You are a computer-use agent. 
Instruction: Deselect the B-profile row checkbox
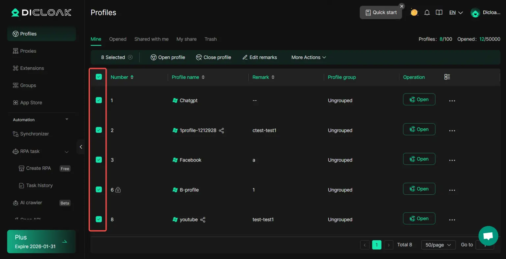tap(99, 189)
